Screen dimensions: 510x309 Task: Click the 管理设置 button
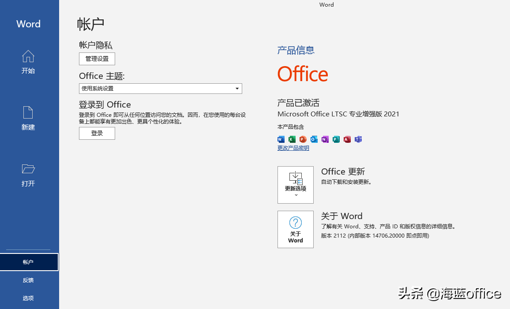pos(97,59)
